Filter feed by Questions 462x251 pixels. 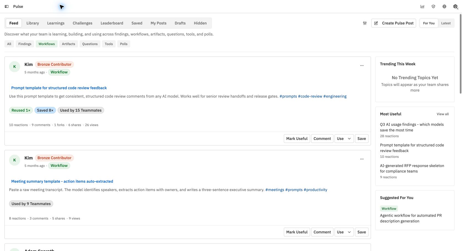(90, 44)
